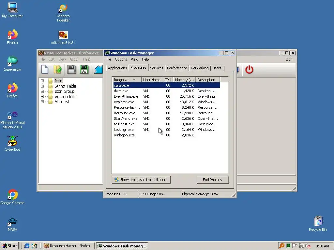Select the Everything.exe process row
The height and width of the screenshot is (250, 334).
(167, 96)
